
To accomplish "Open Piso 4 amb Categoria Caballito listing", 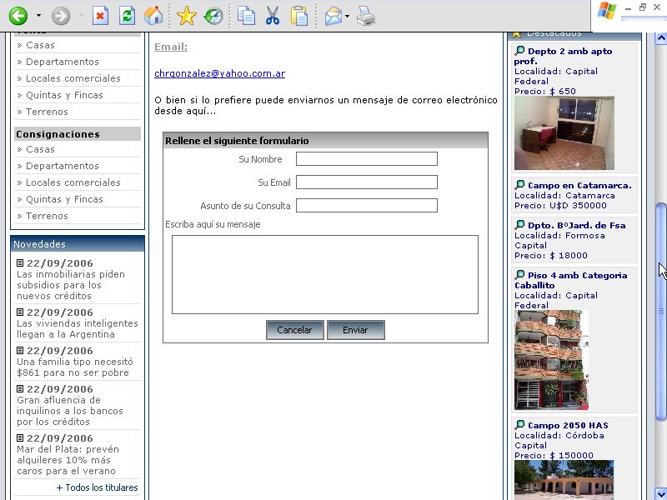I will [x=570, y=280].
